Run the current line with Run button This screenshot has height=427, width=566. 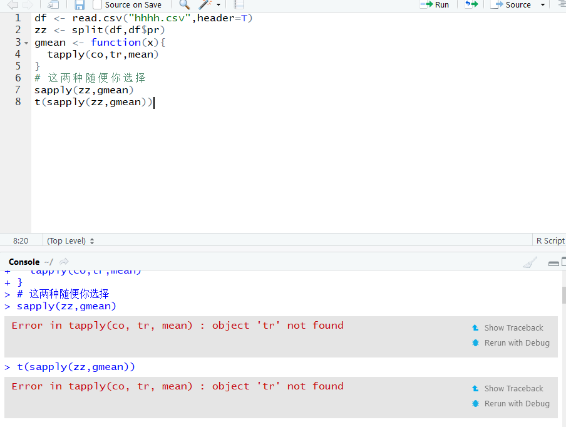[435, 4]
